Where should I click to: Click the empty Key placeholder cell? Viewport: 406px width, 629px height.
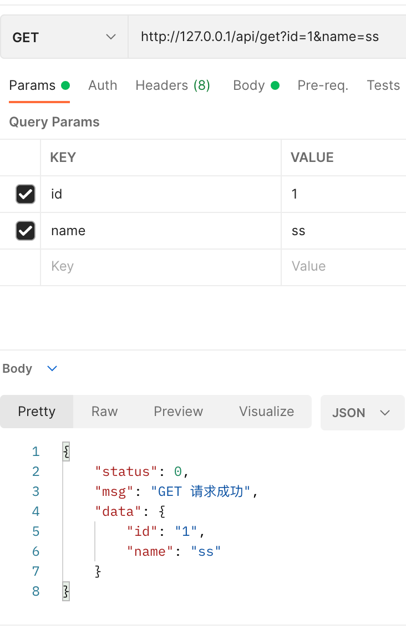point(161,267)
